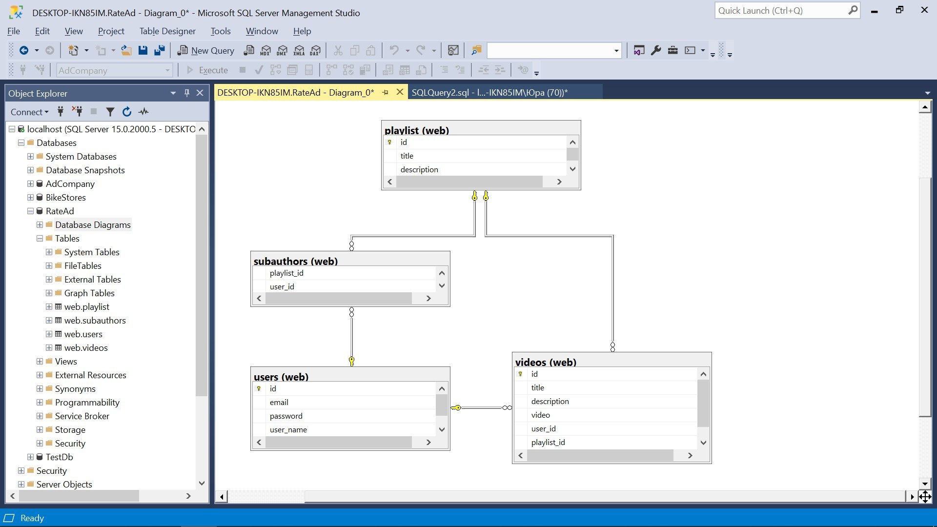Open a new MDX query
The width and height of the screenshot is (937, 527).
265,50
